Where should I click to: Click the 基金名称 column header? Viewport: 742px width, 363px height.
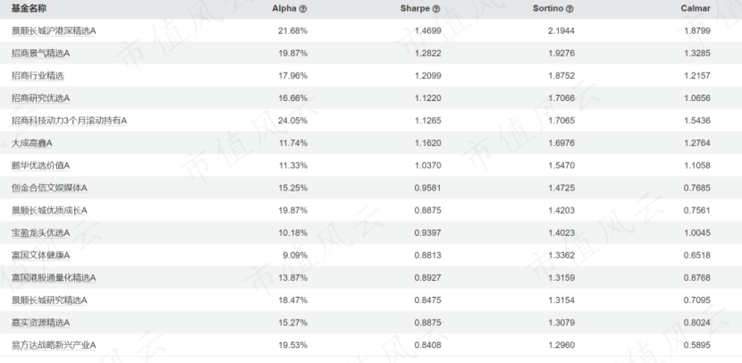click(28, 9)
